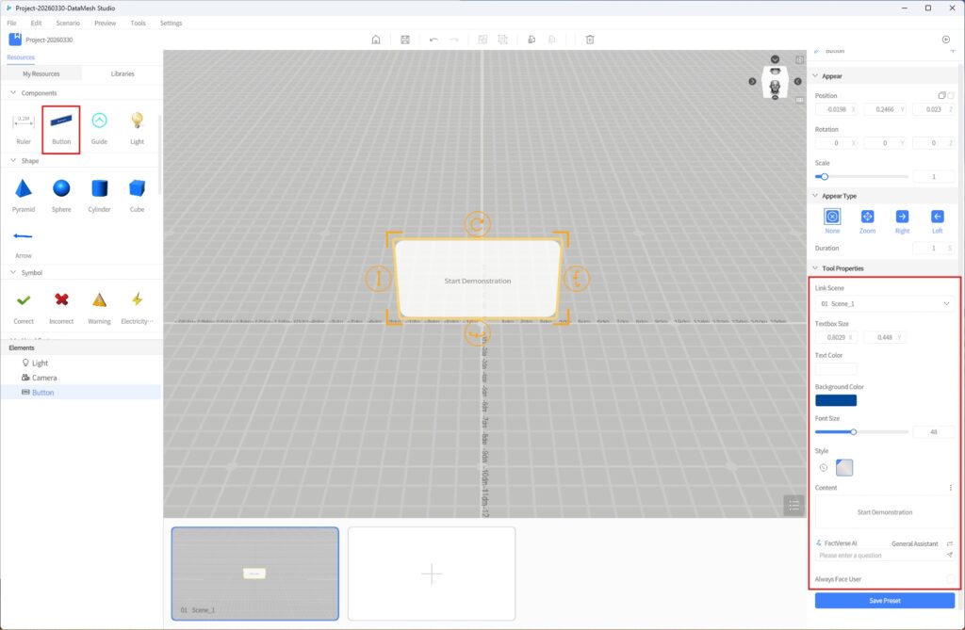The height and width of the screenshot is (630, 965).
Task: Collapse the Components section
Action: 12,93
